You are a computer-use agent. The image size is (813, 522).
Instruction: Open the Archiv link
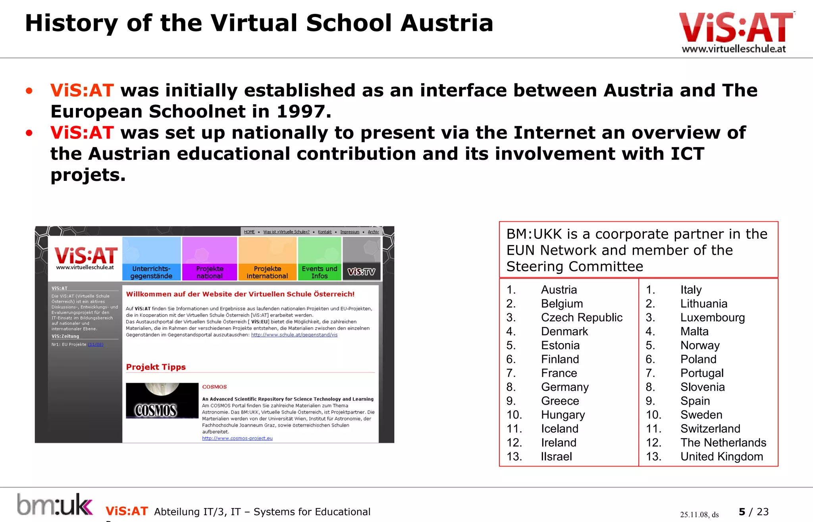tap(373, 232)
